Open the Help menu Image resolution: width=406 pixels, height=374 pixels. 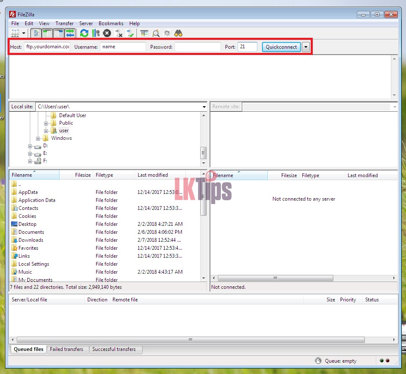(x=134, y=23)
